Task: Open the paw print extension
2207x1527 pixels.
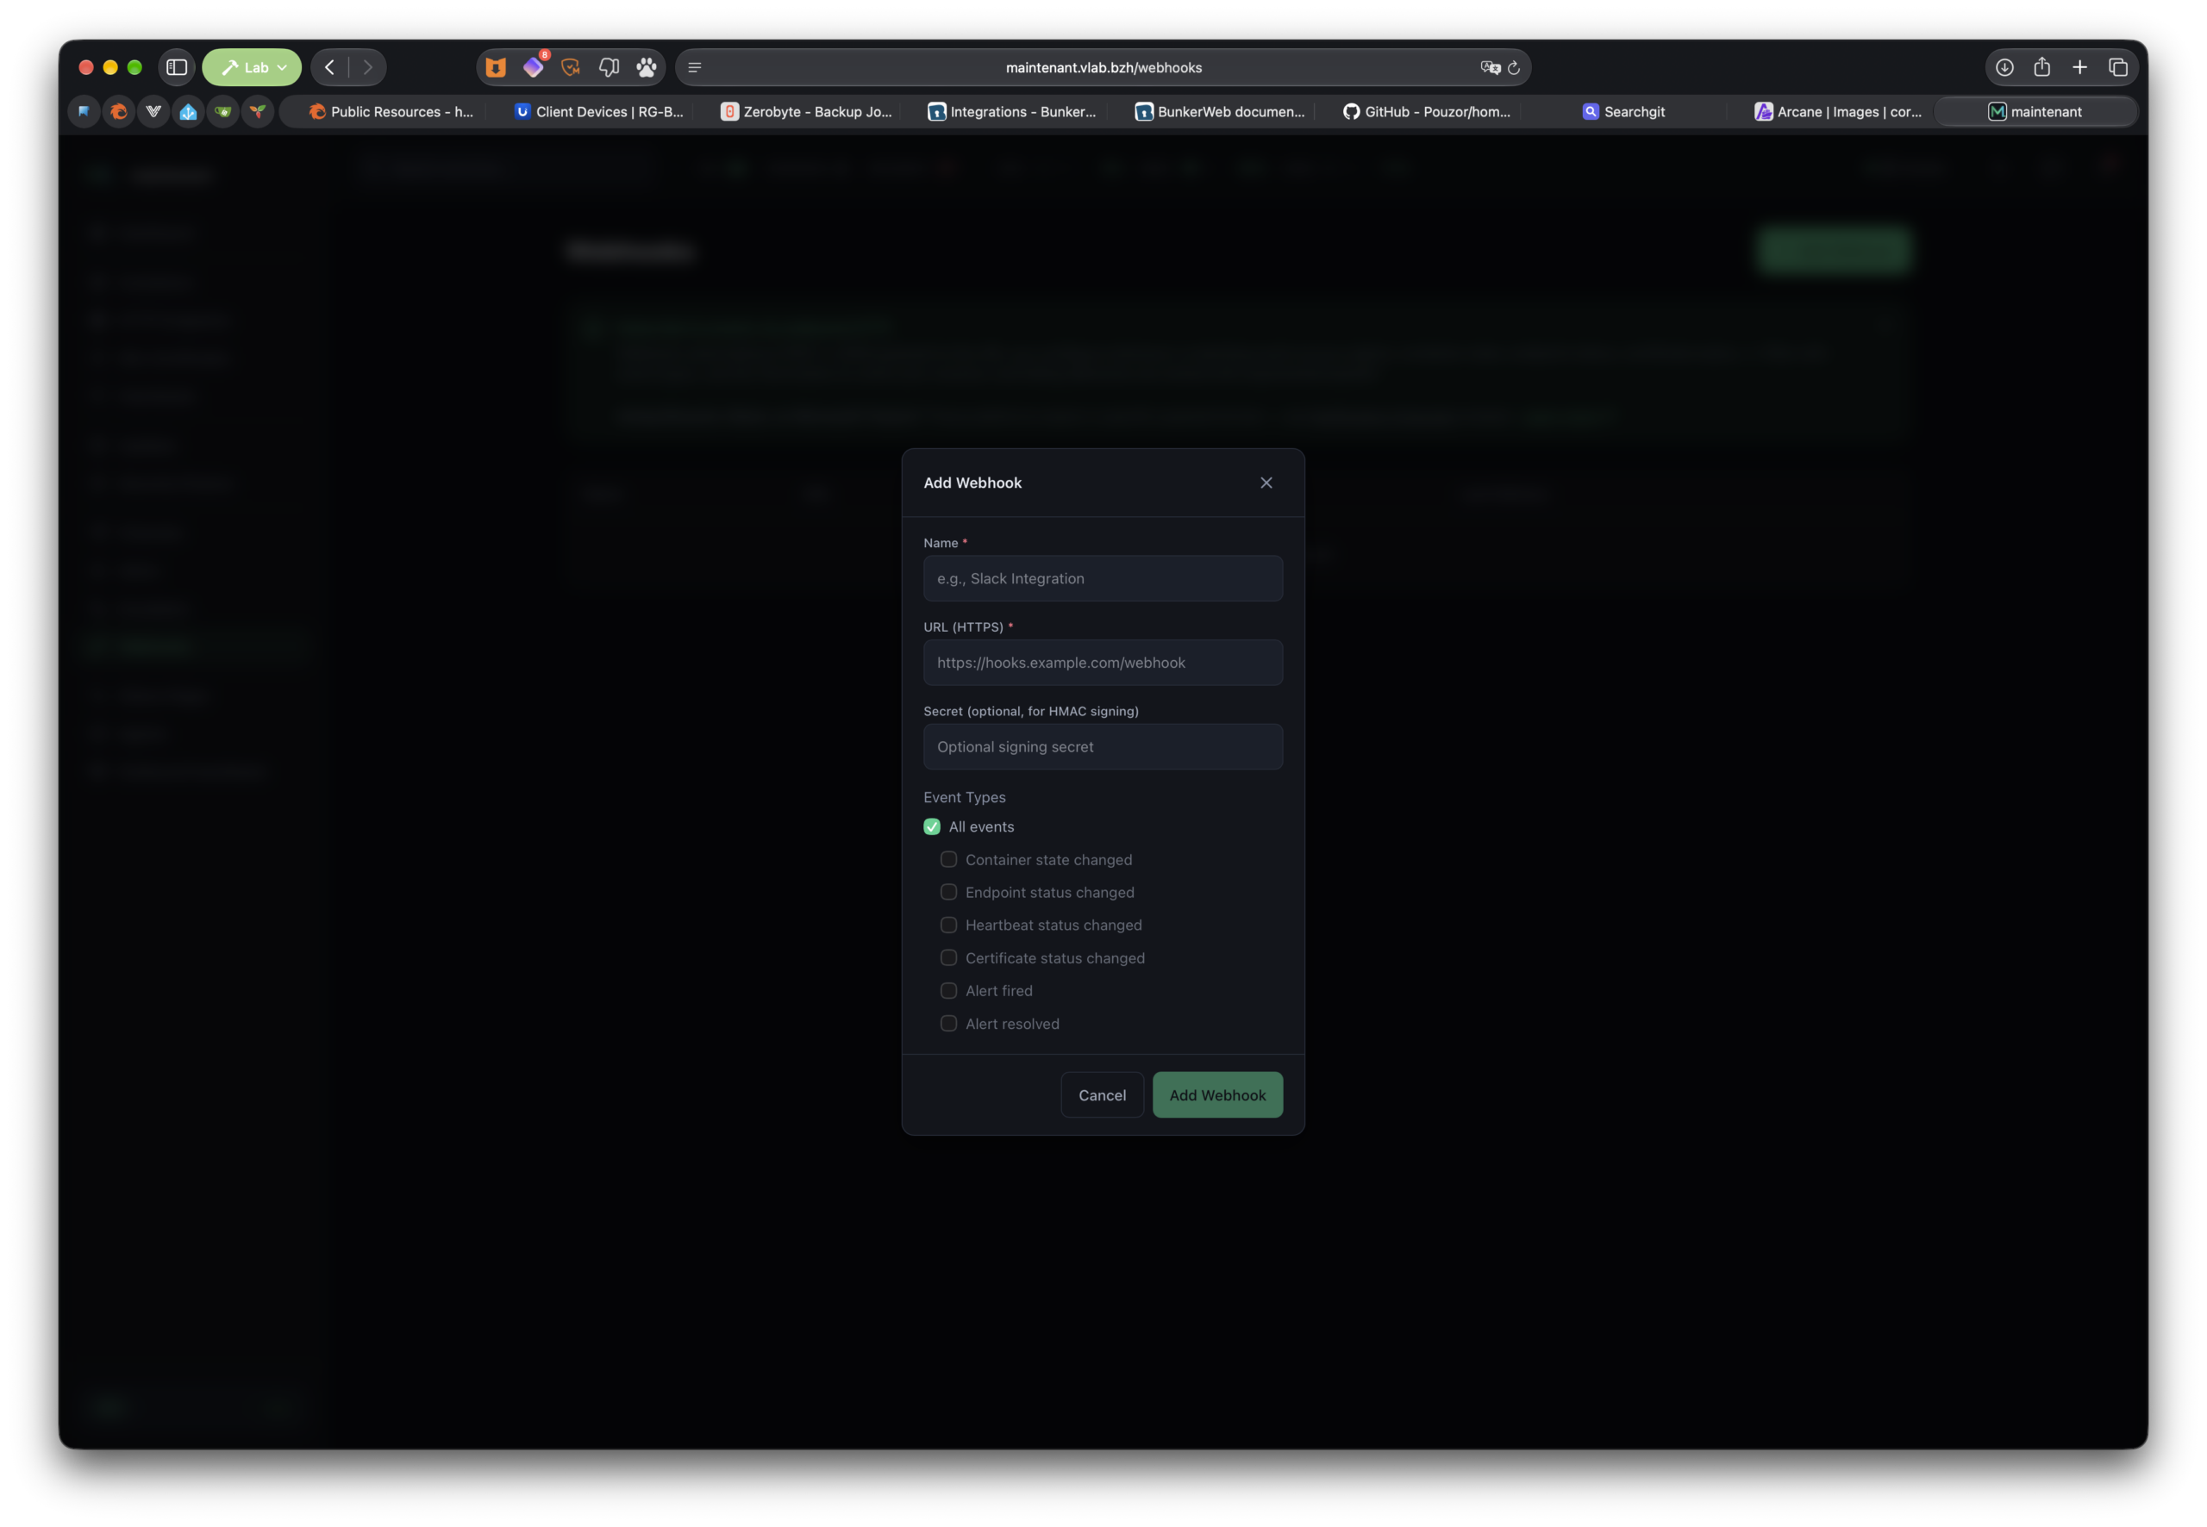Action: click(x=647, y=67)
